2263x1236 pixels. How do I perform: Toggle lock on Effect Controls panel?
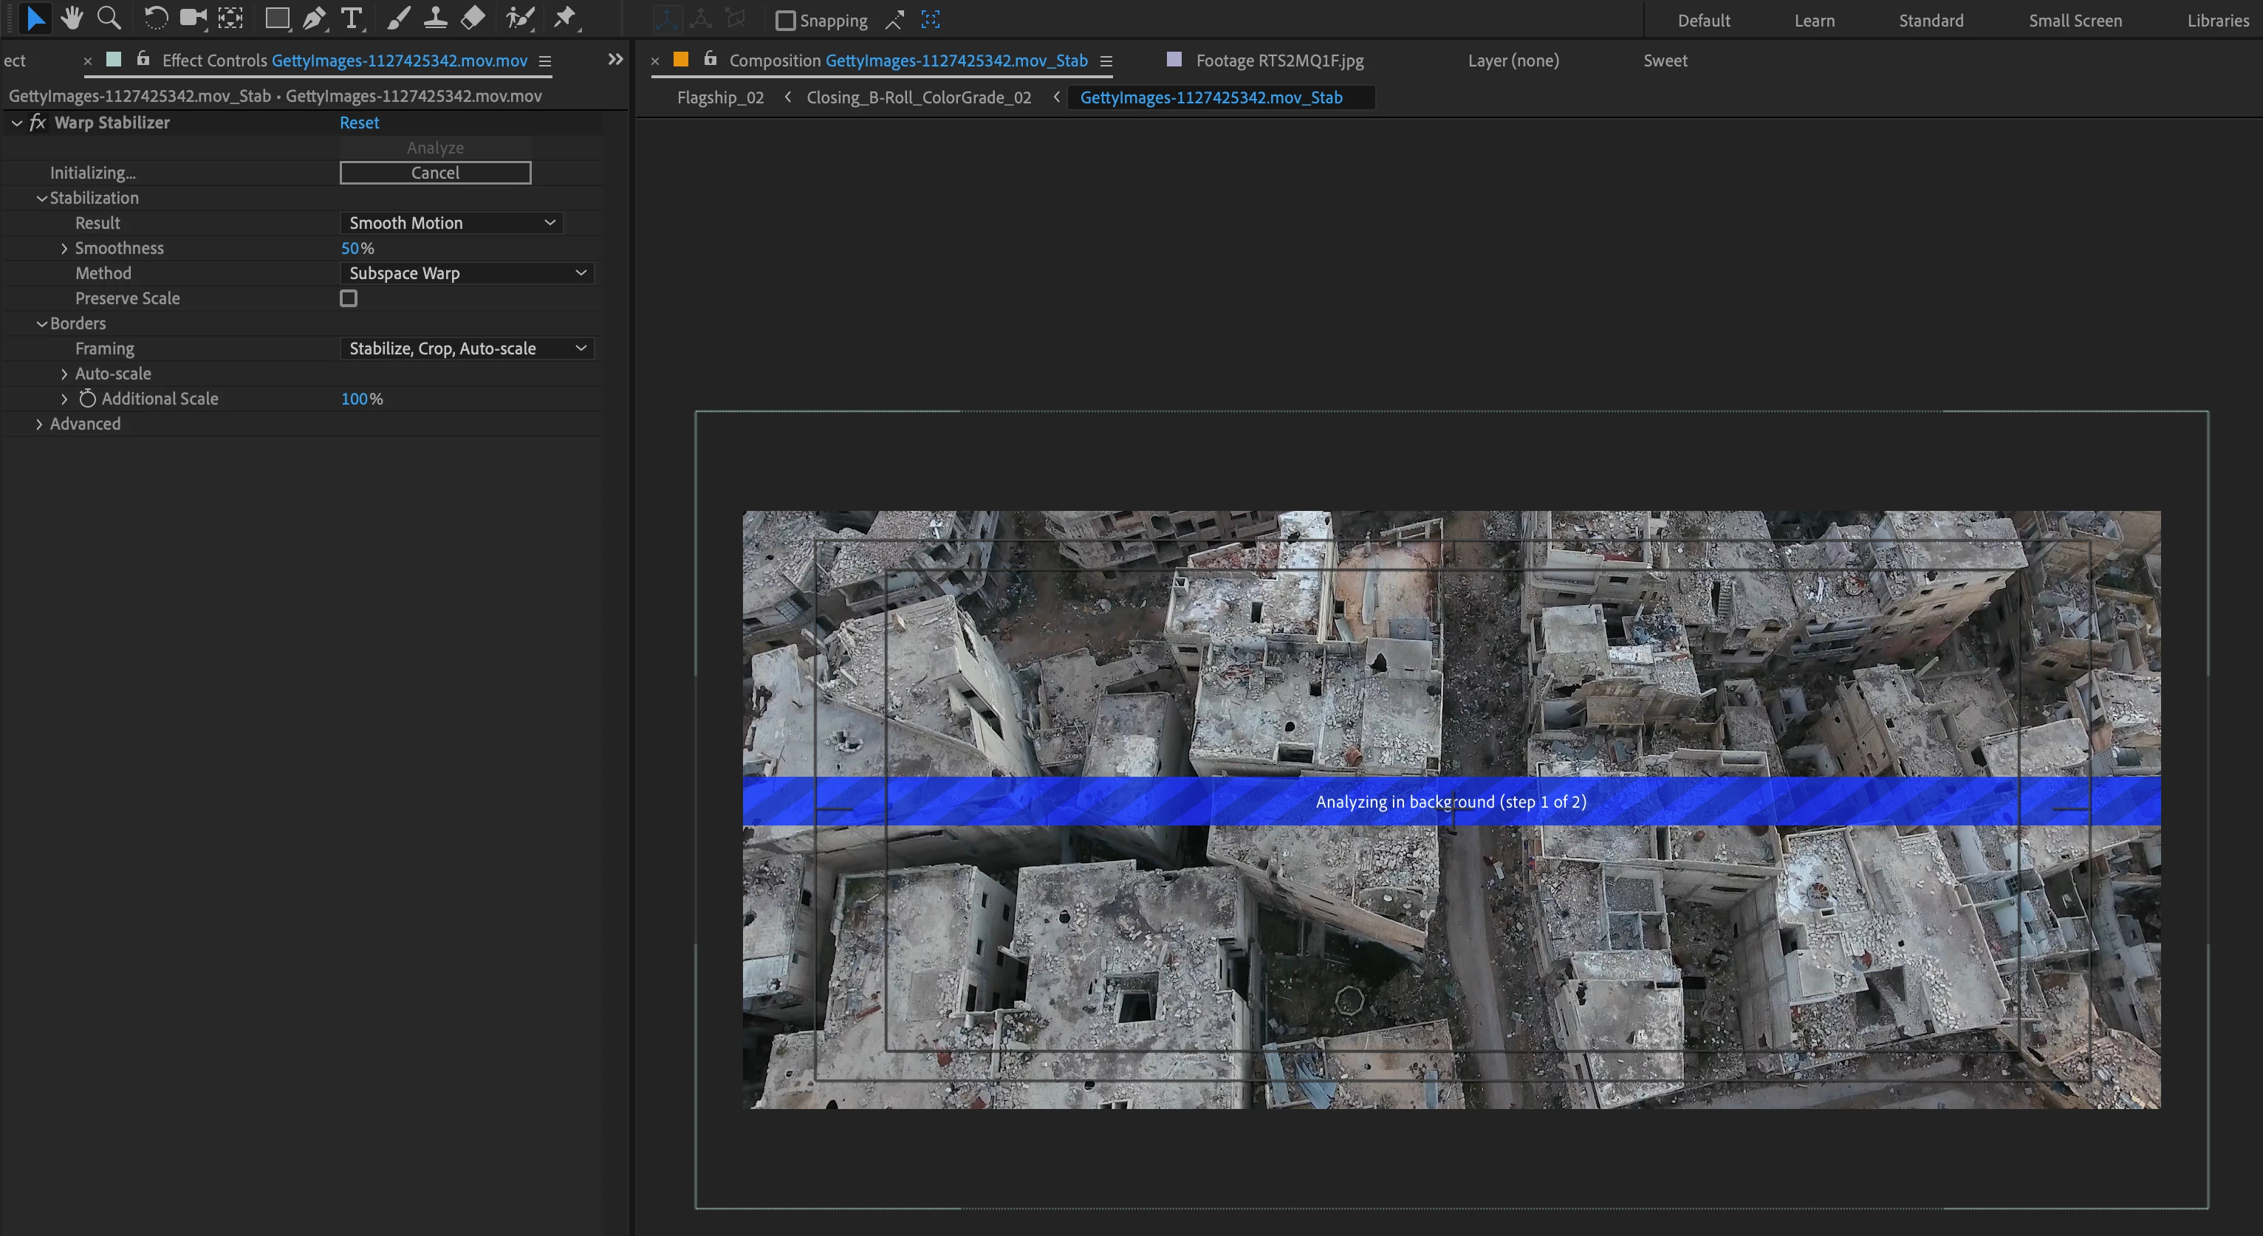(143, 60)
